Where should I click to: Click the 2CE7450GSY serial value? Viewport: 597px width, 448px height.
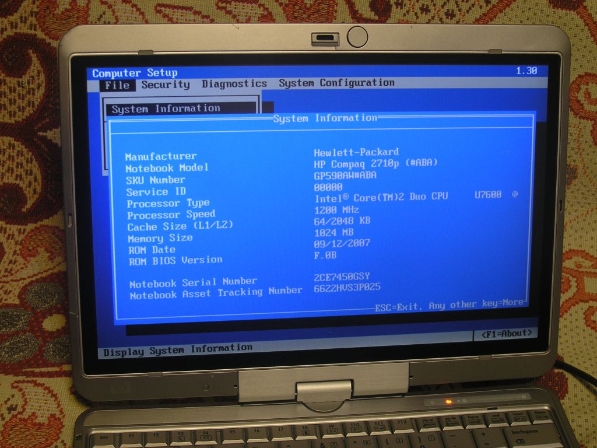(342, 276)
